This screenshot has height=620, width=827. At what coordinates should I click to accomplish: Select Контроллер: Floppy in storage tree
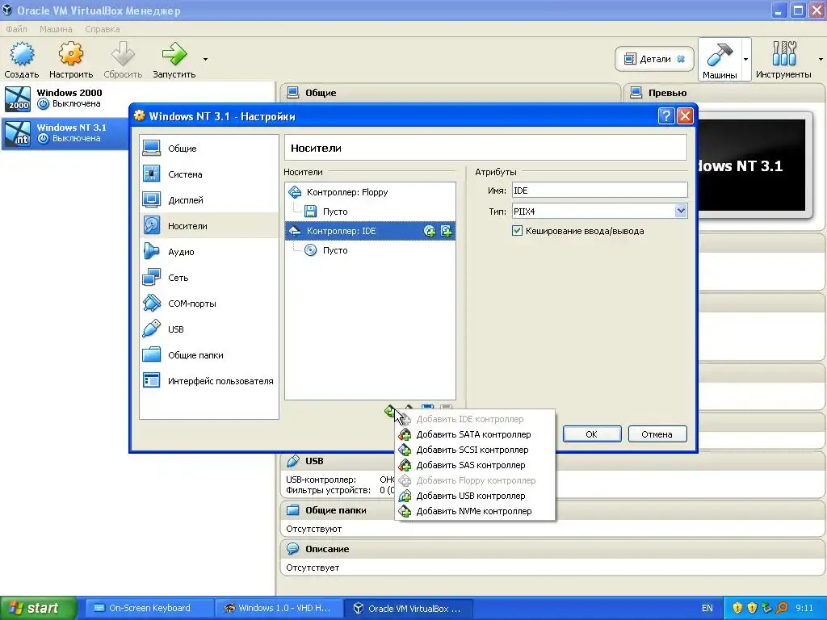coord(370,192)
